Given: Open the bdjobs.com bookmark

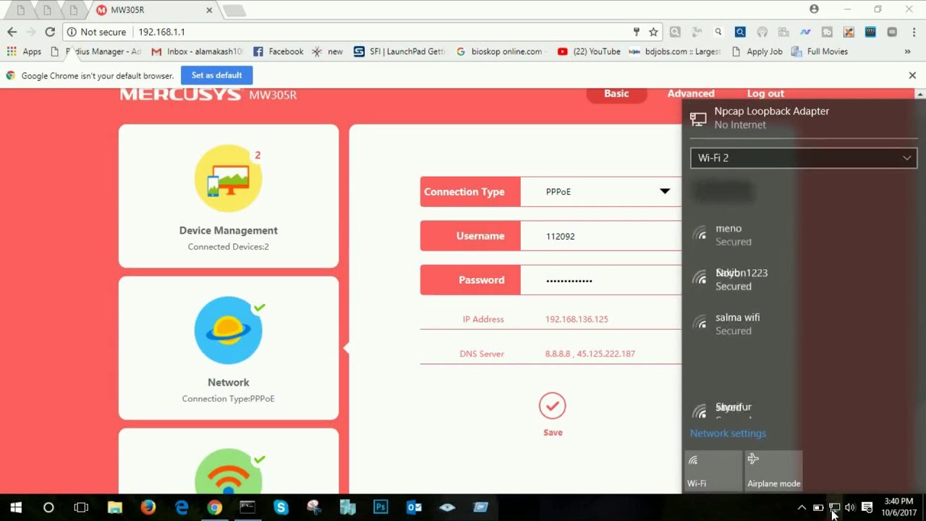Looking at the screenshot, I should 675,51.
